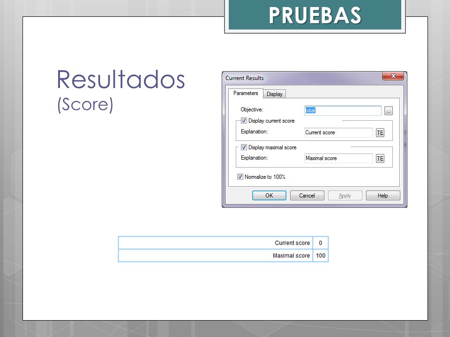Click the Current Results title bar
The height and width of the screenshot is (337, 450).
pyautogui.click(x=301, y=78)
